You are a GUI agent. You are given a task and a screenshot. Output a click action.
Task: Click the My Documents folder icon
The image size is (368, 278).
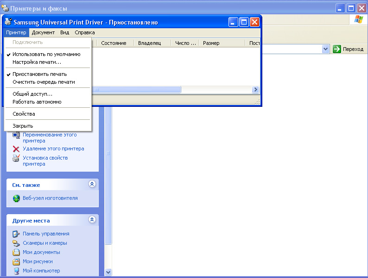tap(16, 253)
